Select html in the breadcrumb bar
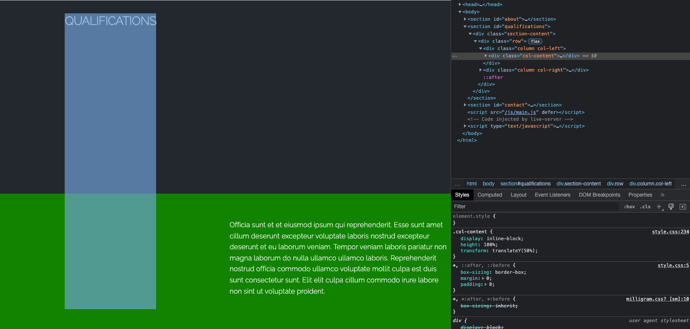The image size is (690, 329). pyautogui.click(x=472, y=184)
